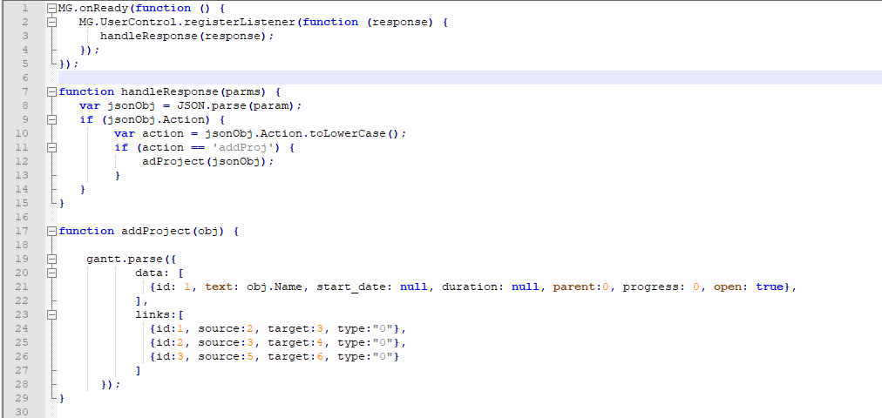
Task: Click the progress: key on line 21
Action: [654, 287]
